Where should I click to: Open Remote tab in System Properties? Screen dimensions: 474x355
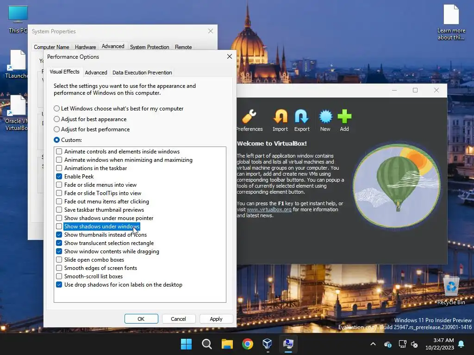click(x=183, y=47)
